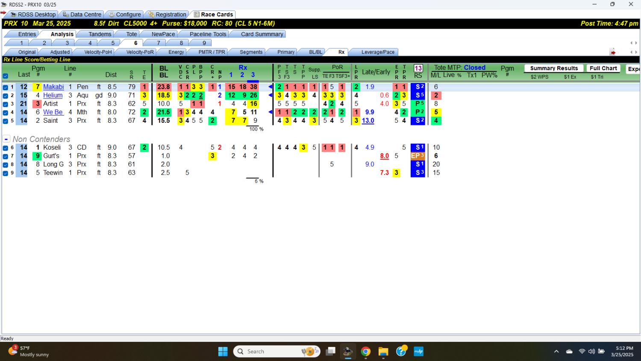The image size is (641, 361).
Task: Show hidden system tray icons
Action: coord(556,352)
